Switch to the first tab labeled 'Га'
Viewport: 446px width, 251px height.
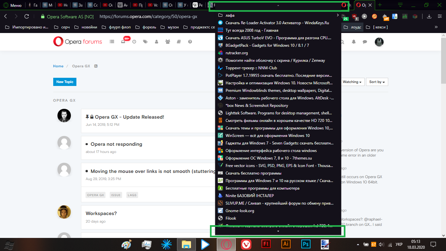33,5
